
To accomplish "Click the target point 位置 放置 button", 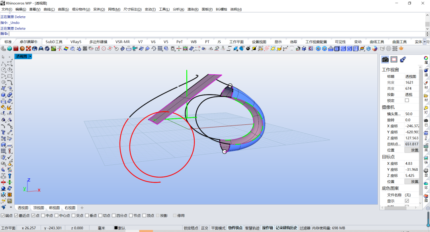I will [412, 182].
